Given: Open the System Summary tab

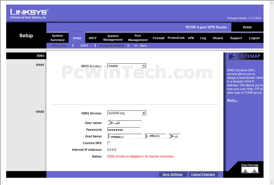Looking at the screenshot, I should [x=57, y=38].
